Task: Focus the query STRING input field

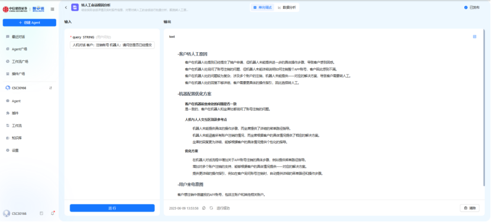Action: [x=112, y=45]
